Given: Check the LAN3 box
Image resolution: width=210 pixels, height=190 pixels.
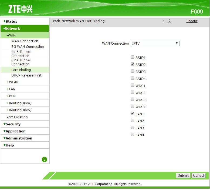Looking at the screenshot, I should [x=133, y=127].
